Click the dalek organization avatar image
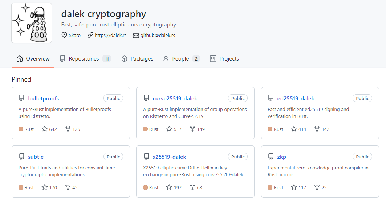This screenshot has height=202, width=386. (32, 23)
